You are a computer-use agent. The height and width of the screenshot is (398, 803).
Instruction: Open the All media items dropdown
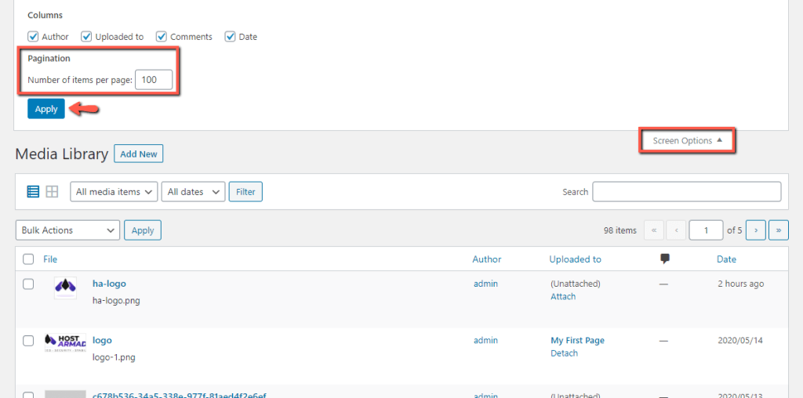click(x=114, y=192)
